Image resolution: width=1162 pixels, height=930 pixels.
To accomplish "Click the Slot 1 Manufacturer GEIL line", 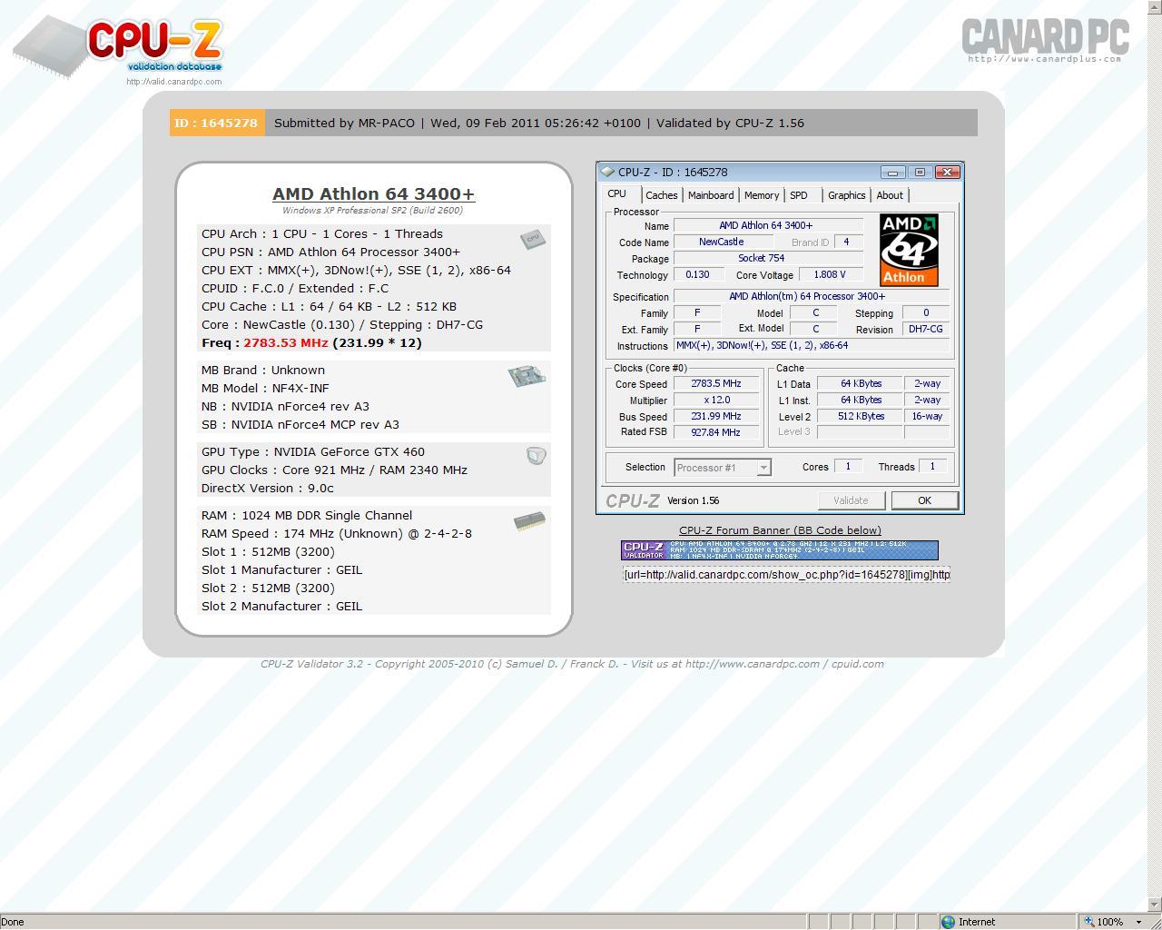I will click(281, 569).
